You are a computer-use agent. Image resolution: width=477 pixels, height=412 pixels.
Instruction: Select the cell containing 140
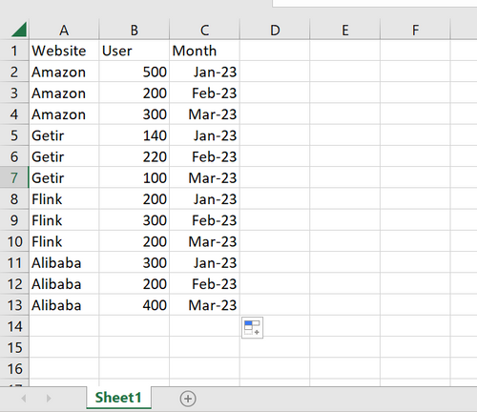(x=135, y=135)
